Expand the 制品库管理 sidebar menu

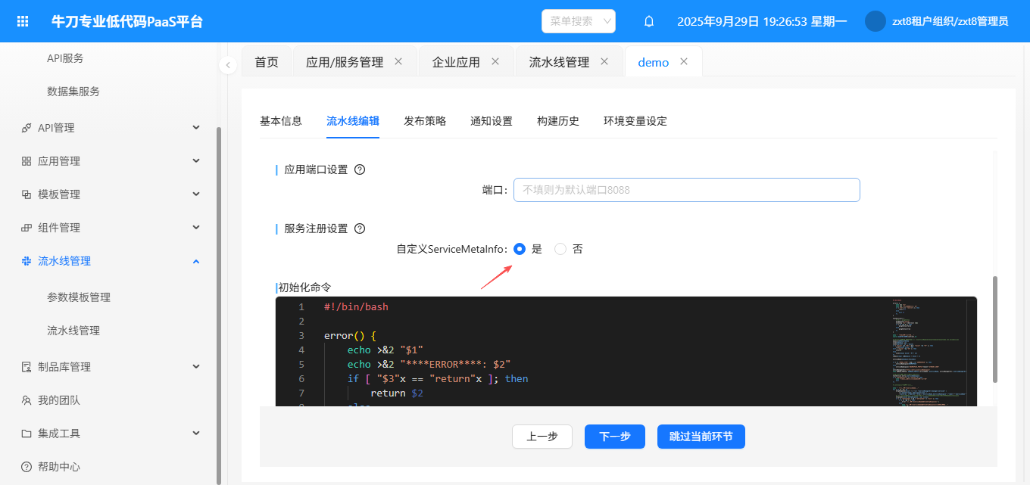point(195,367)
